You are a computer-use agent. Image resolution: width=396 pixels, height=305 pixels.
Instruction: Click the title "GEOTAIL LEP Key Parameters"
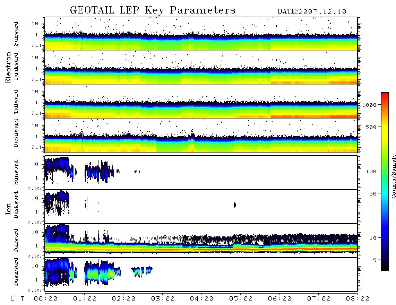coord(153,11)
